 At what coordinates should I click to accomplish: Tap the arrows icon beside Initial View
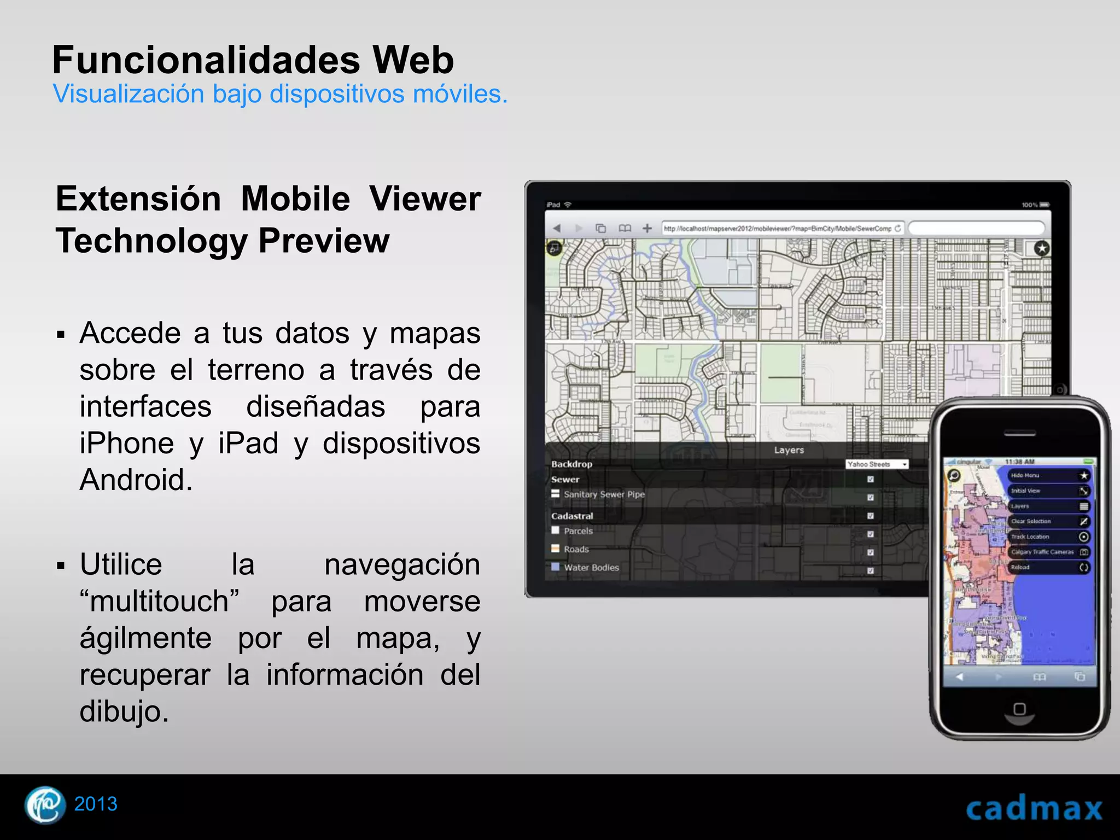click(x=1084, y=491)
